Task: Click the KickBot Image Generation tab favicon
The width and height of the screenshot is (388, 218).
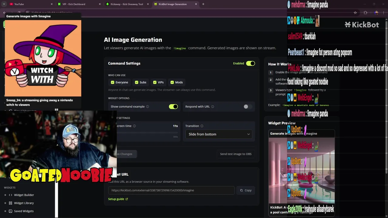Action: (x=156, y=4)
